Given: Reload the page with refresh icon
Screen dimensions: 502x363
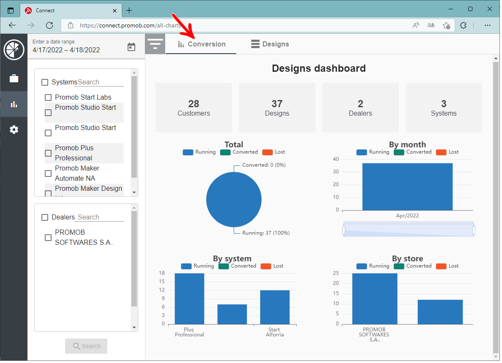Looking at the screenshot, I should click(49, 25).
